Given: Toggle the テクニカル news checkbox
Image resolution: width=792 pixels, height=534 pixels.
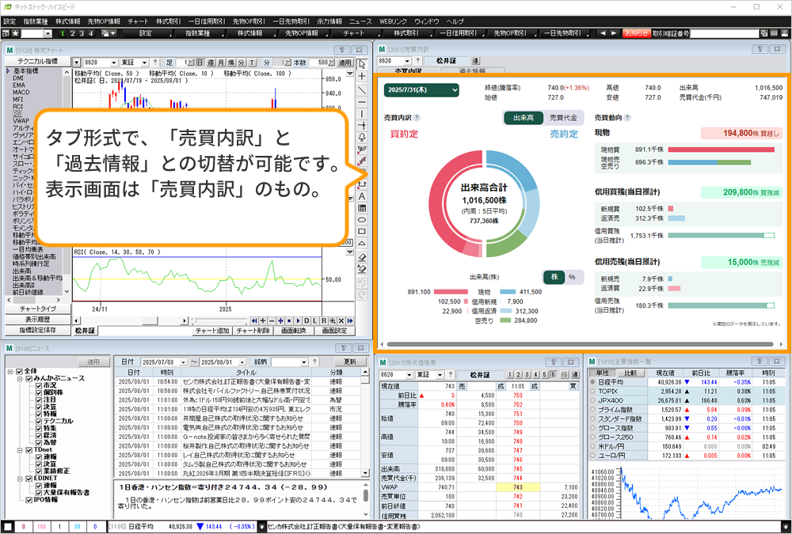Looking at the screenshot, I should pyautogui.click(x=39, y=421).
